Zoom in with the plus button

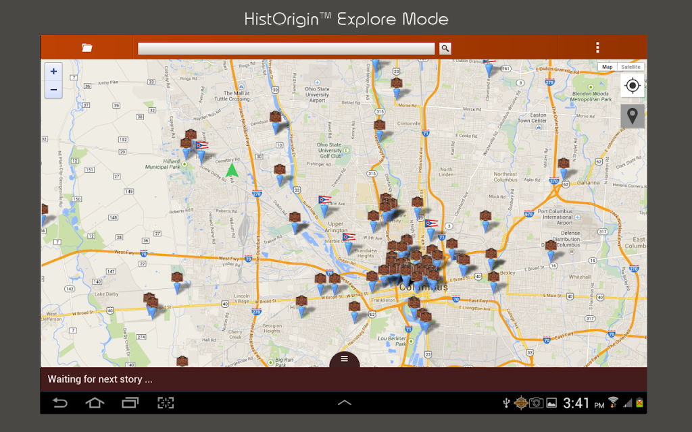[53, 72]
